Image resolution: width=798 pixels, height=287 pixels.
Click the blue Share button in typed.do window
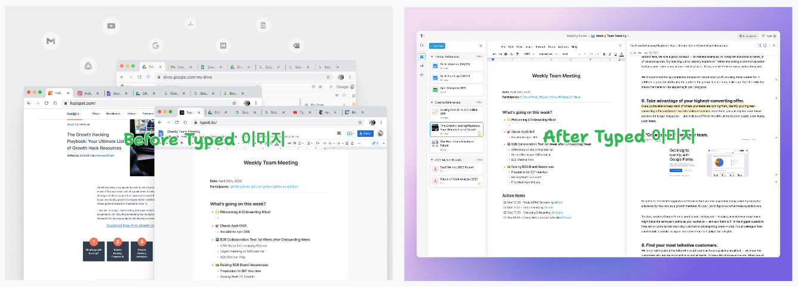pos(364,133)
